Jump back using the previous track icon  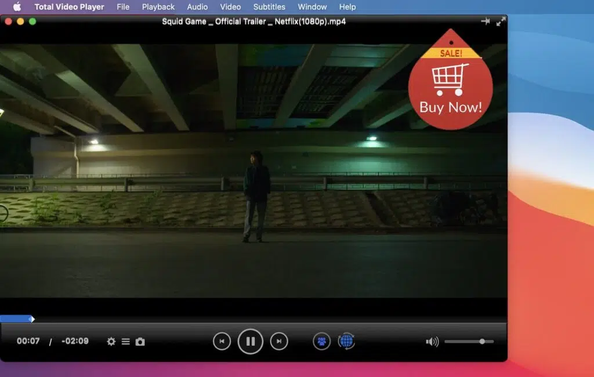click(x=222, y=341)
